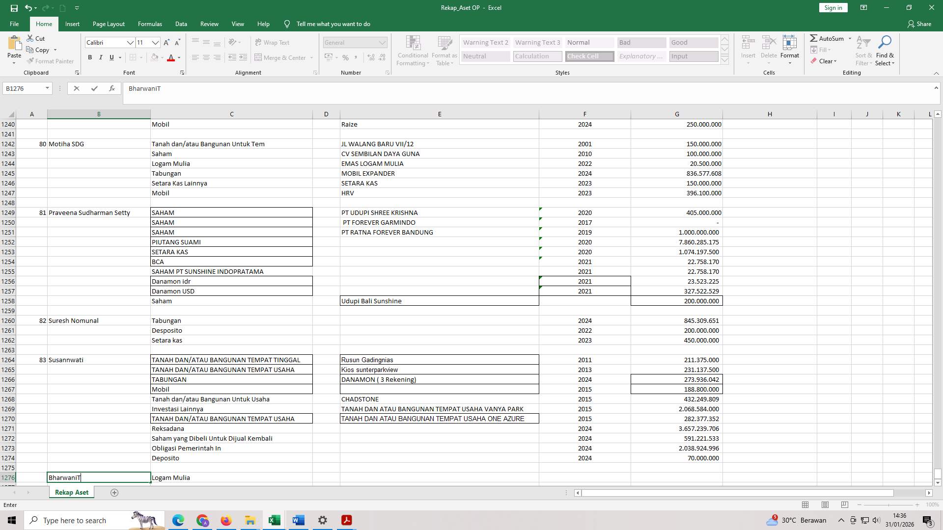Toggle bold formatting
Screen dimensions: 943x530
(x=90, y=57)
